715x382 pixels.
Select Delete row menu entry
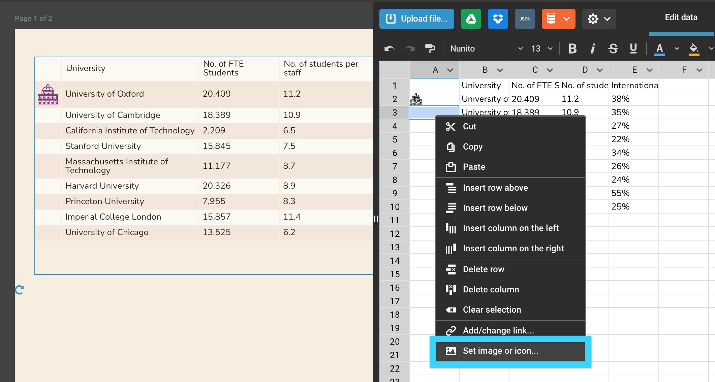click(x=510, y=269)
